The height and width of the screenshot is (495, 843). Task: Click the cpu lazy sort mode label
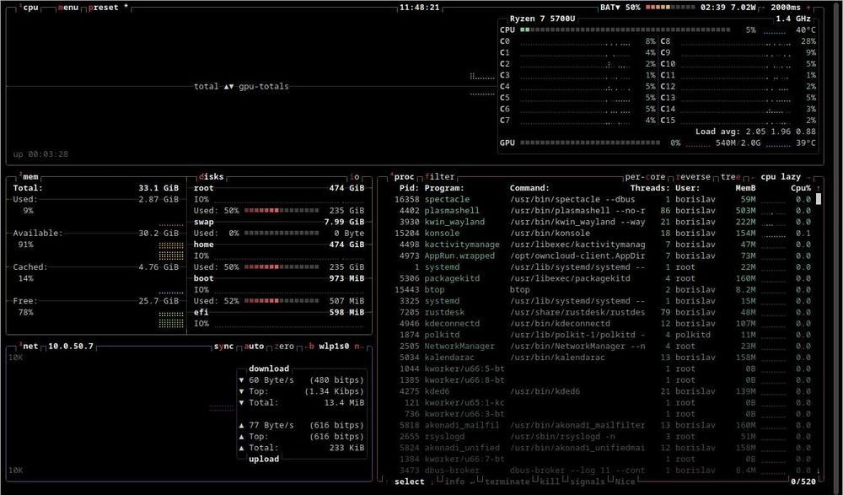[781, 176]
